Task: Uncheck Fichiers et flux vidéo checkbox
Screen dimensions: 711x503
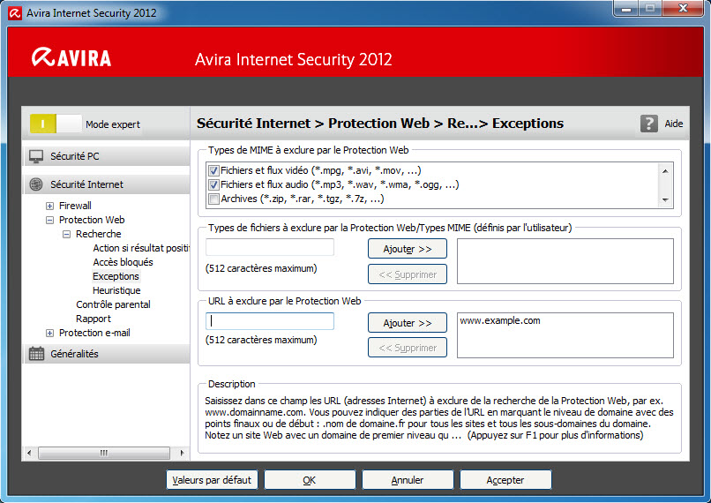Action: point(213,171)
